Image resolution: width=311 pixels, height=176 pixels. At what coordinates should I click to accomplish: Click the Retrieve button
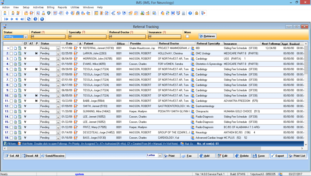[x=207, y=36]
